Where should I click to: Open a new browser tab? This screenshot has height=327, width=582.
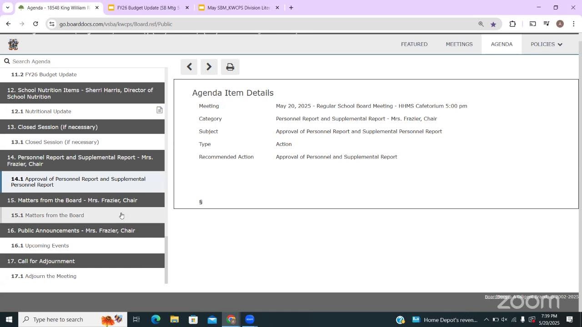(x=291, y=8)
